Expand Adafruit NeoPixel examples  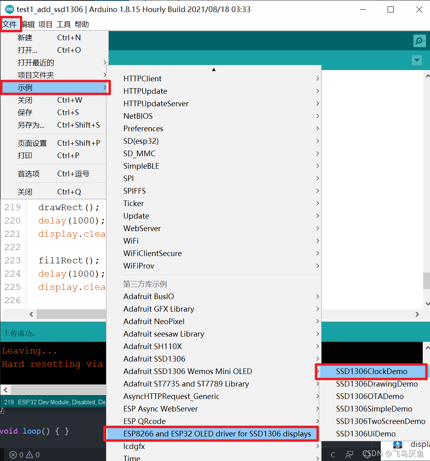click(x=214, y=321)
